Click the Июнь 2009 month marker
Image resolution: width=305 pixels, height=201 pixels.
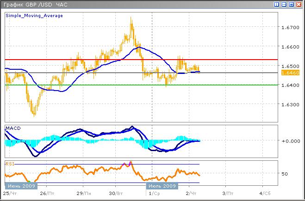pyautogui.click(x=19, y=186)
